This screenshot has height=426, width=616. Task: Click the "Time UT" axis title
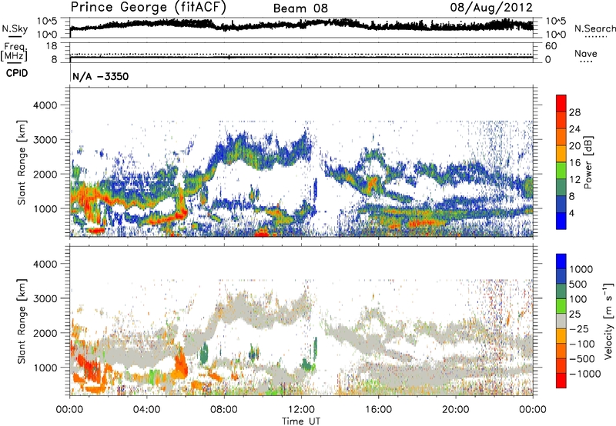(301, 421)
